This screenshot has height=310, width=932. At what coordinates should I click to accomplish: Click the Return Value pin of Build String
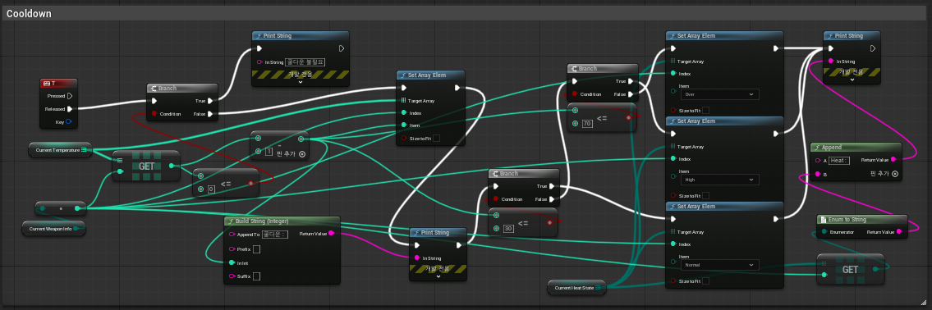[332, 234]
